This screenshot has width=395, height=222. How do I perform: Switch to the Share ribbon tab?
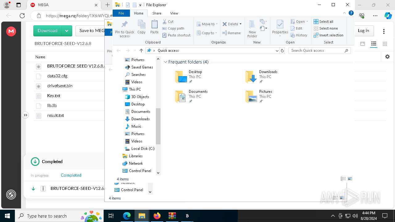point(157,13)
